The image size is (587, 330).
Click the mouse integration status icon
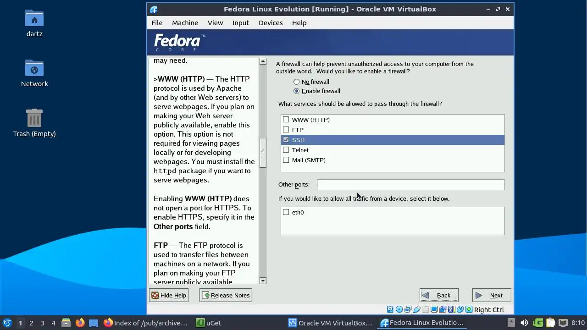460,309
